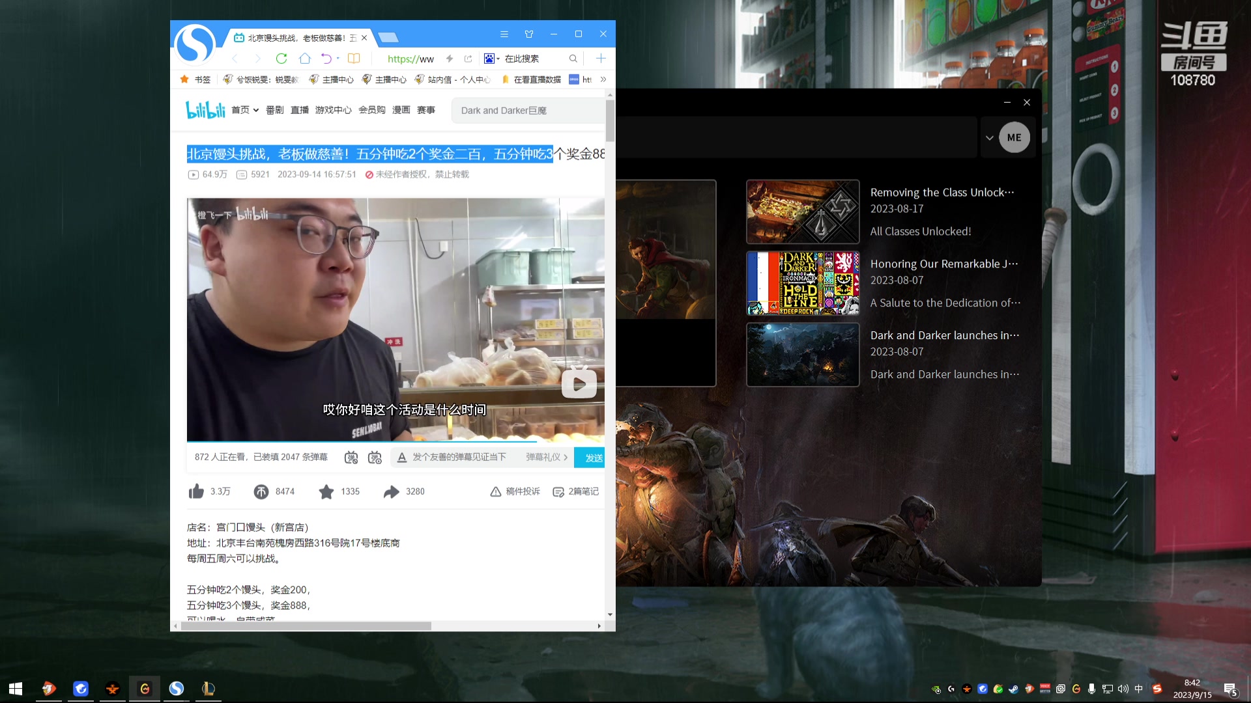Screen dimensions: 1251x703
Task: Open Sogou browser from the taskbar
Action: [x=177, y=689]
